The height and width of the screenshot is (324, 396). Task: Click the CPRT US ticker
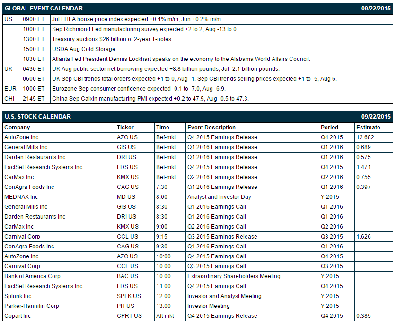click(x=129, y=316)
